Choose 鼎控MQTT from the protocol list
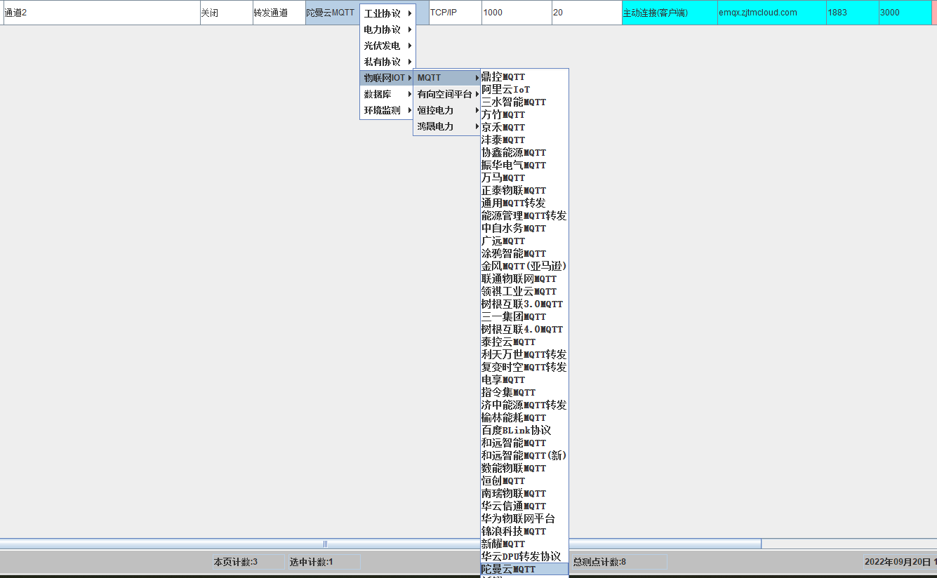Image resolution: width=937 pixels, height=578 pixels. [x=524, y=77]
